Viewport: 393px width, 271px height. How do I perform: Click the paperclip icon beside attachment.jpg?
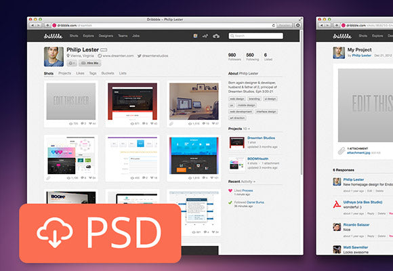(341, 150)
